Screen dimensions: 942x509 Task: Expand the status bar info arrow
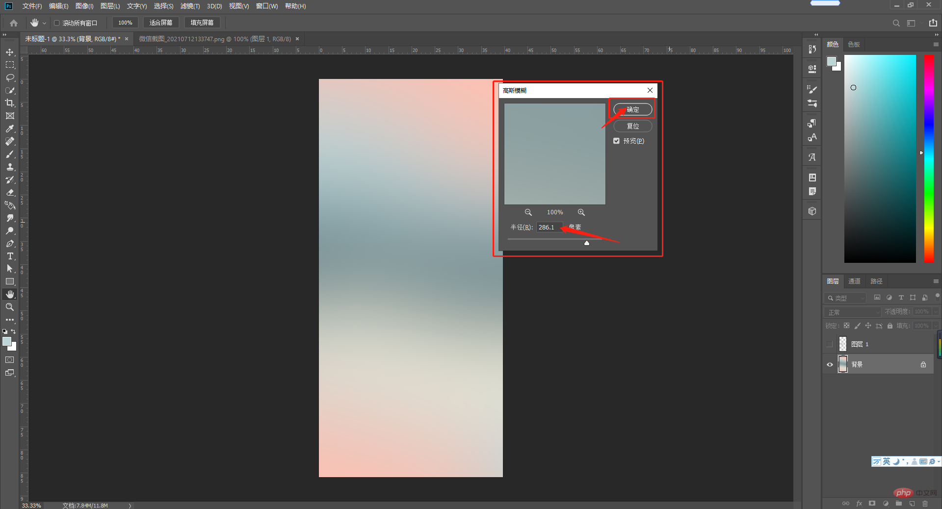[x=130, y=506]
